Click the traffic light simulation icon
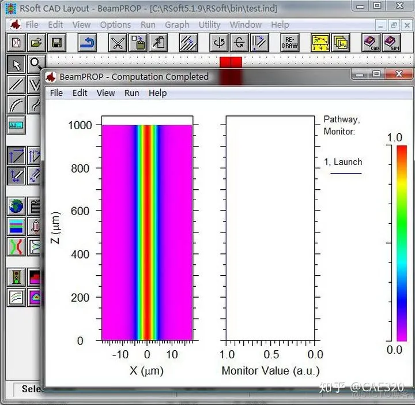 pos(17,277)
